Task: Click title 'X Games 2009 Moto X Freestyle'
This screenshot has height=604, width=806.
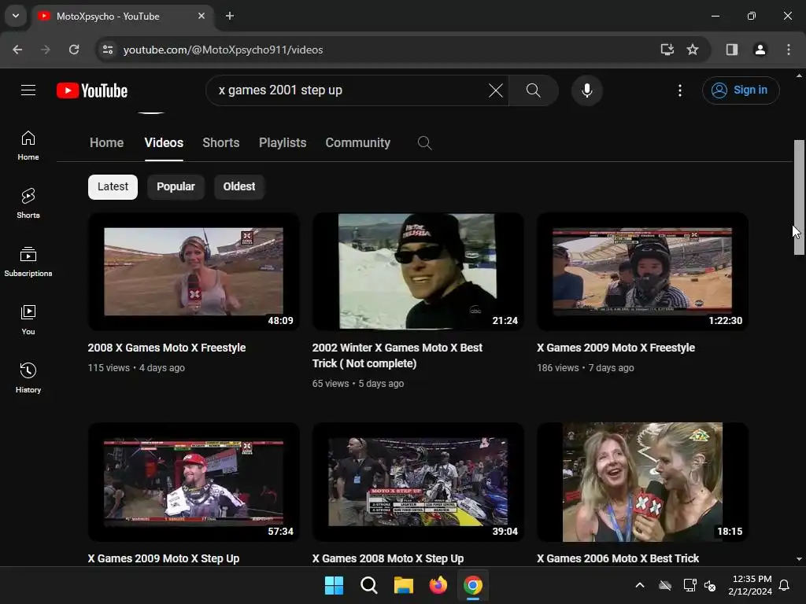Action: (616, 348)
